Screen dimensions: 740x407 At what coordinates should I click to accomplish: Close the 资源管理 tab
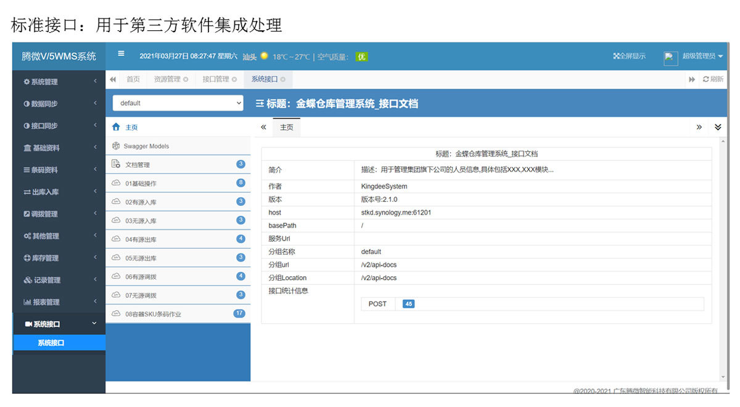click(x=186, y=80)
